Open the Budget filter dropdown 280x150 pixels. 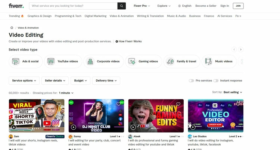pos(81,81)
